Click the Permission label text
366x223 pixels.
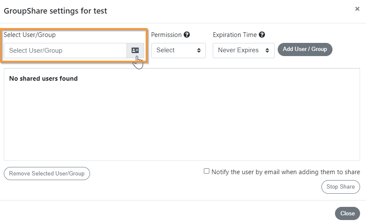pyautogui.click(x=166, y=35)
